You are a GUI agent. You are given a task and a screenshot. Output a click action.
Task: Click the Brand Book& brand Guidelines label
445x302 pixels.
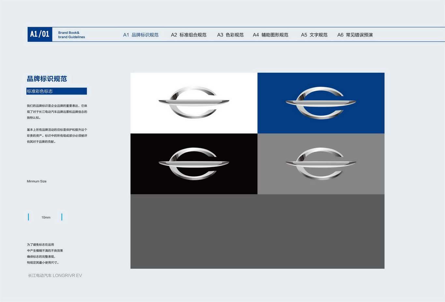pyautogui.click(x=71, y=35)
